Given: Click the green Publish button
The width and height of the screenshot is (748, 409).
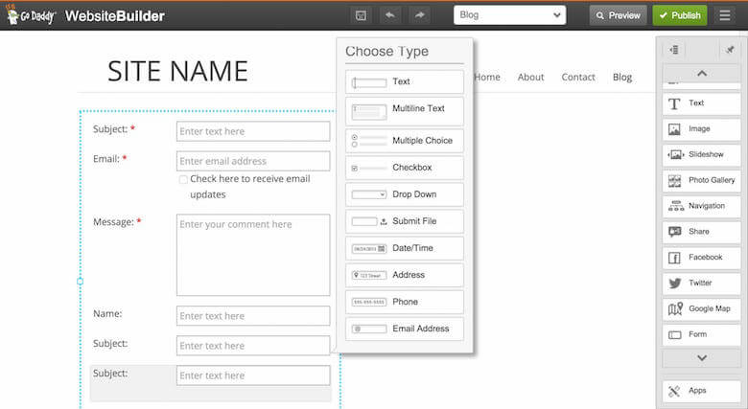Looking at the screenshot, I should [679, 15].
